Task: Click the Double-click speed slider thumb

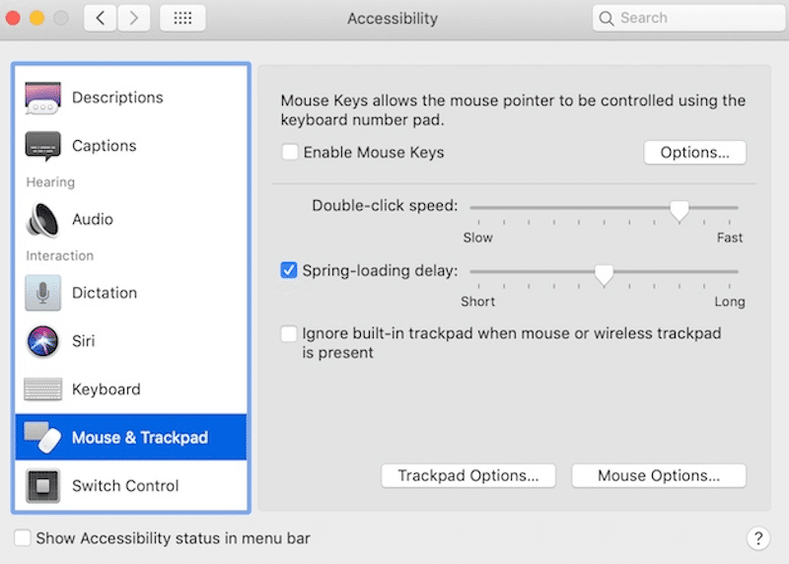Action: [679, 210]
